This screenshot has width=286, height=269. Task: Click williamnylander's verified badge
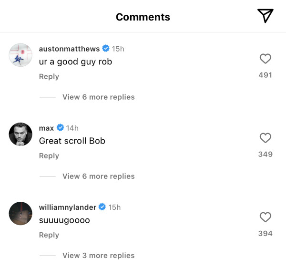tap(102, 207)
